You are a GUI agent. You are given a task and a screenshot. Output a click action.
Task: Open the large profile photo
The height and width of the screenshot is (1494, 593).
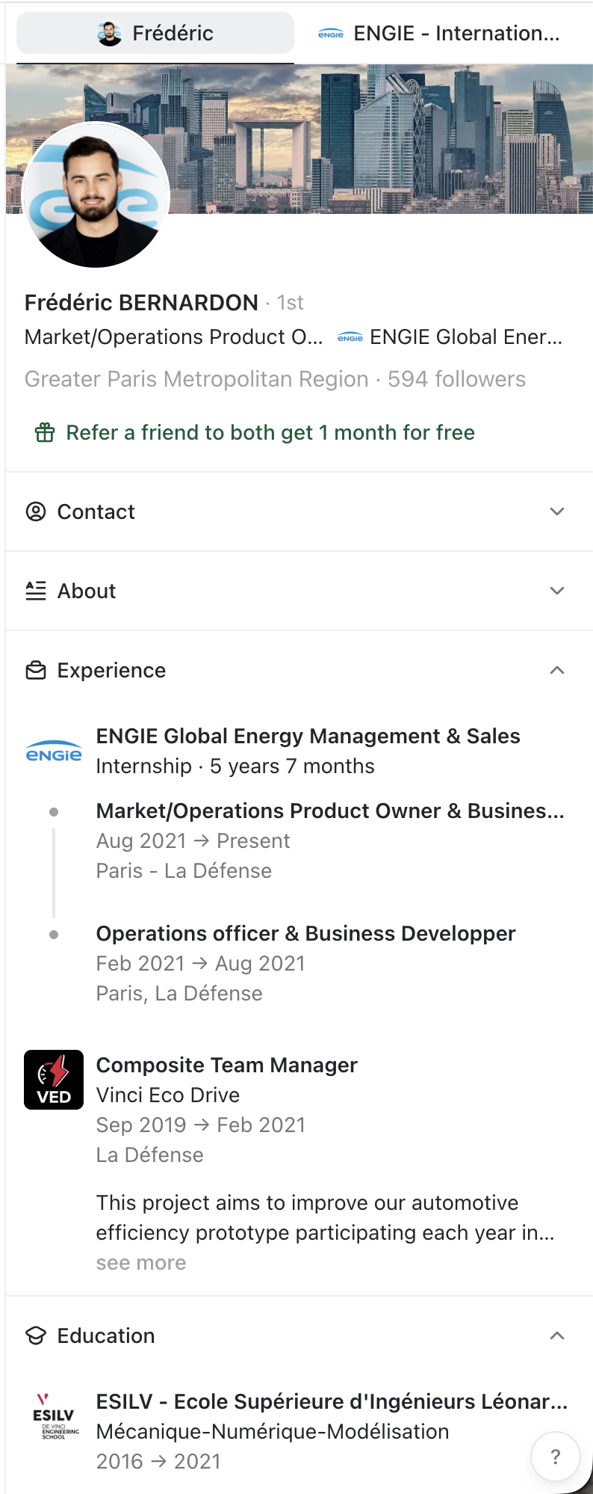click(x=96, y=194)
